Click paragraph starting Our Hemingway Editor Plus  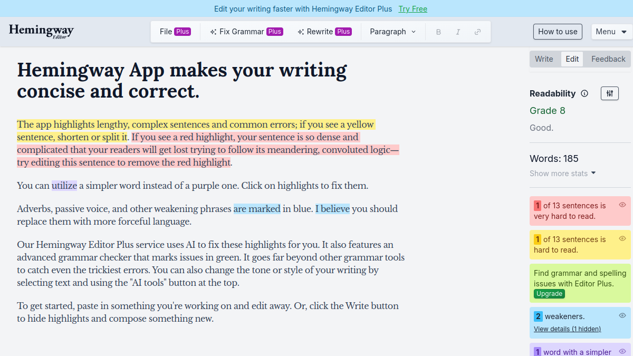point(211,264)
